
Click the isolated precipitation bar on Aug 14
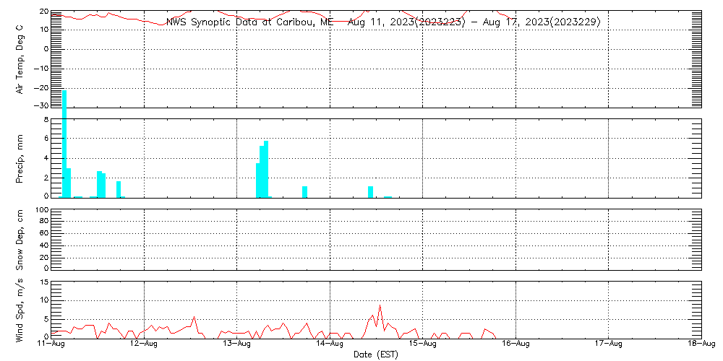[x=370, y=191]
